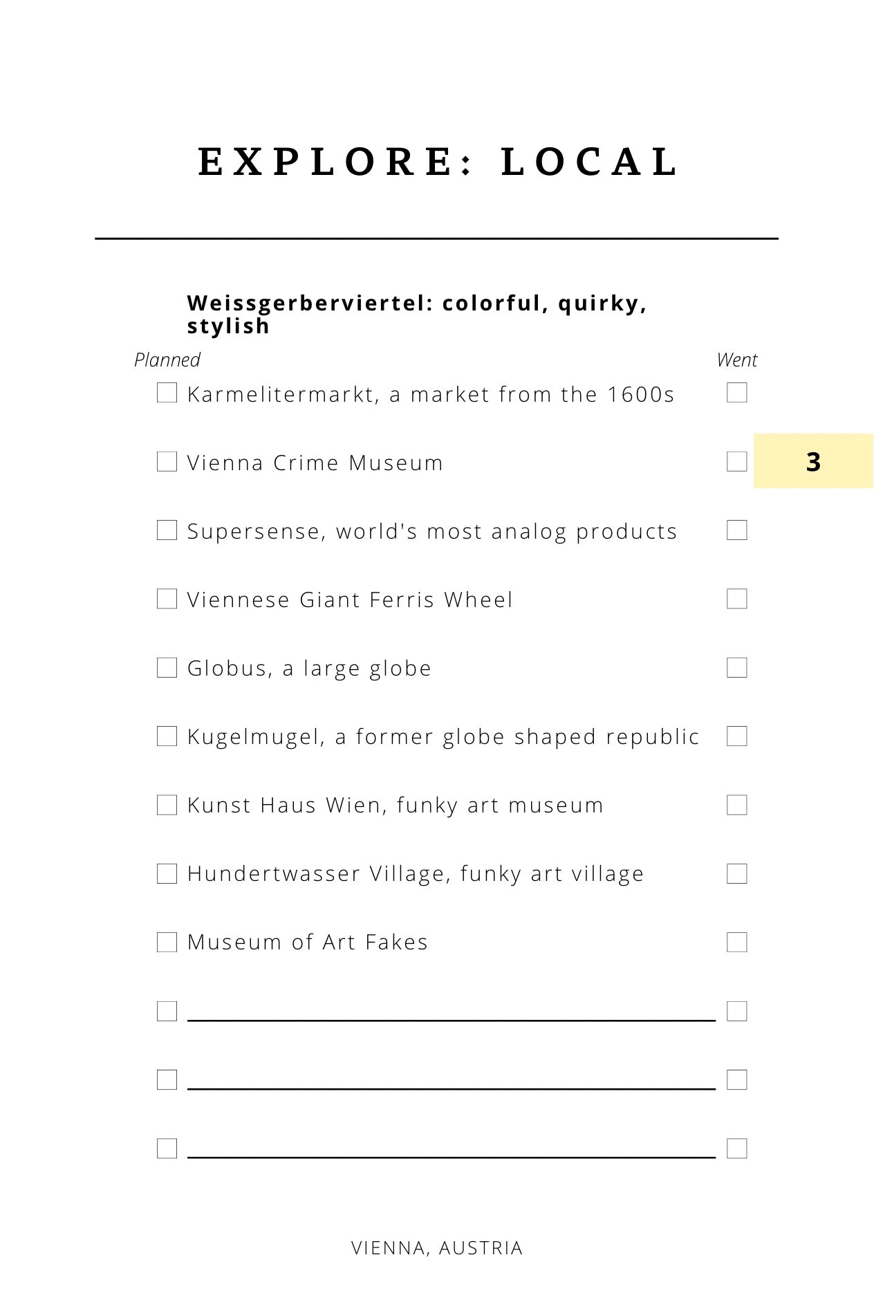Tick Went box for Viennese Giant Ferris Wheel
Viewport: 874px width, 1311px height.
(737, 599)
